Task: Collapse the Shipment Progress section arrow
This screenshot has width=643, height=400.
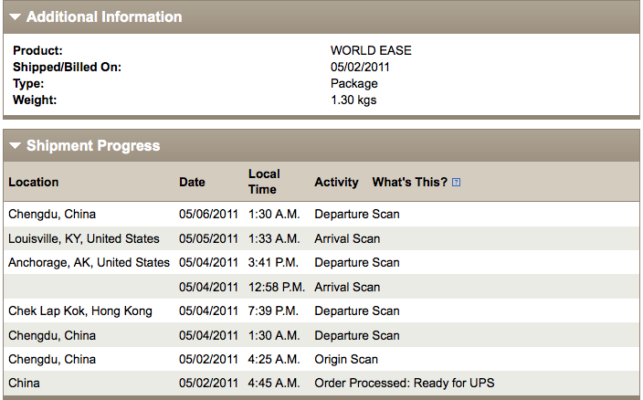Action: click(16, 146)
